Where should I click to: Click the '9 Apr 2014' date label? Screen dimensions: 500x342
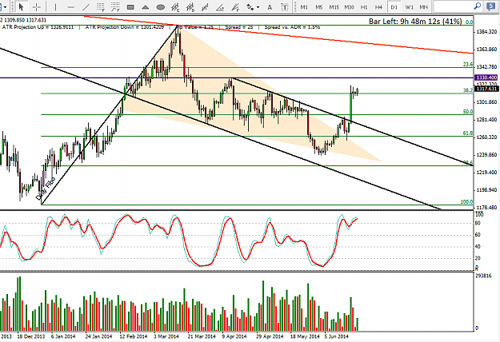[234, 336]
